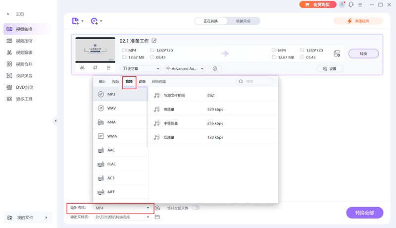Click the effects adjust icon under thumbnail

point(108,67)
